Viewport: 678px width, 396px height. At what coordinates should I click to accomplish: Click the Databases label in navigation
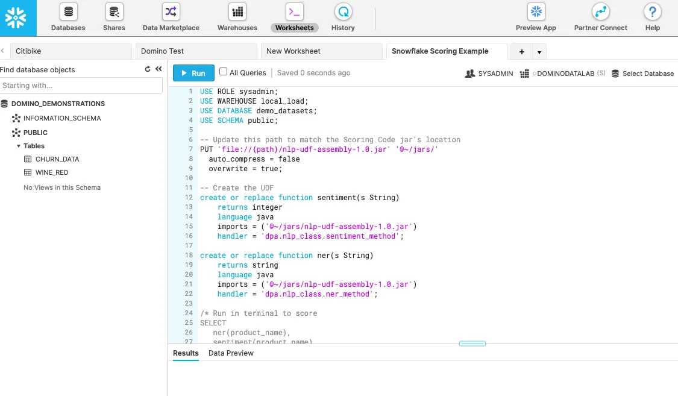68,28
